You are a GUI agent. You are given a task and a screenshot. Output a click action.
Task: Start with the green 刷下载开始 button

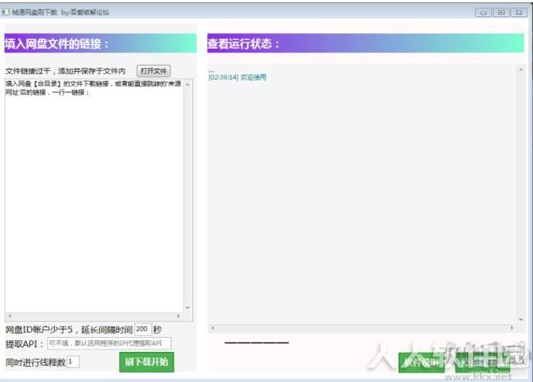click(147, 362)
